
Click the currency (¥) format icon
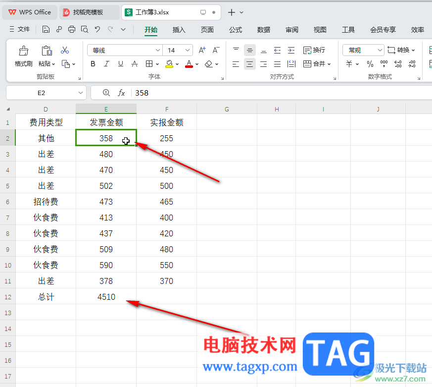[x=349, y=64]
